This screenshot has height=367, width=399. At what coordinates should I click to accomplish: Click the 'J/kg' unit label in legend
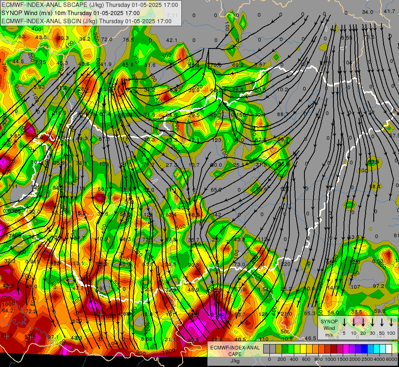(x=235, y=361)
